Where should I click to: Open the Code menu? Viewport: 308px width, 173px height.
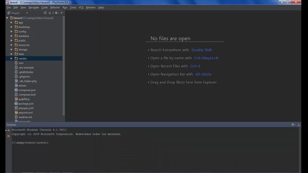[44, 8]
